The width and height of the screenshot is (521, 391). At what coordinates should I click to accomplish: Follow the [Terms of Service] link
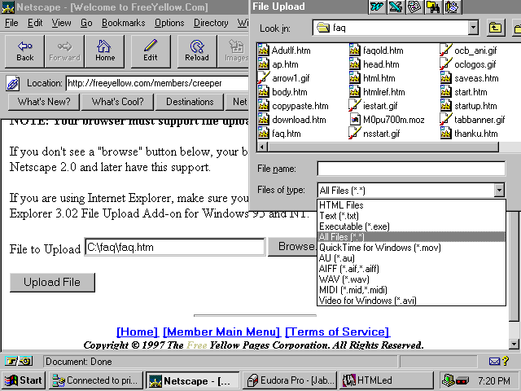coord(337,332)
